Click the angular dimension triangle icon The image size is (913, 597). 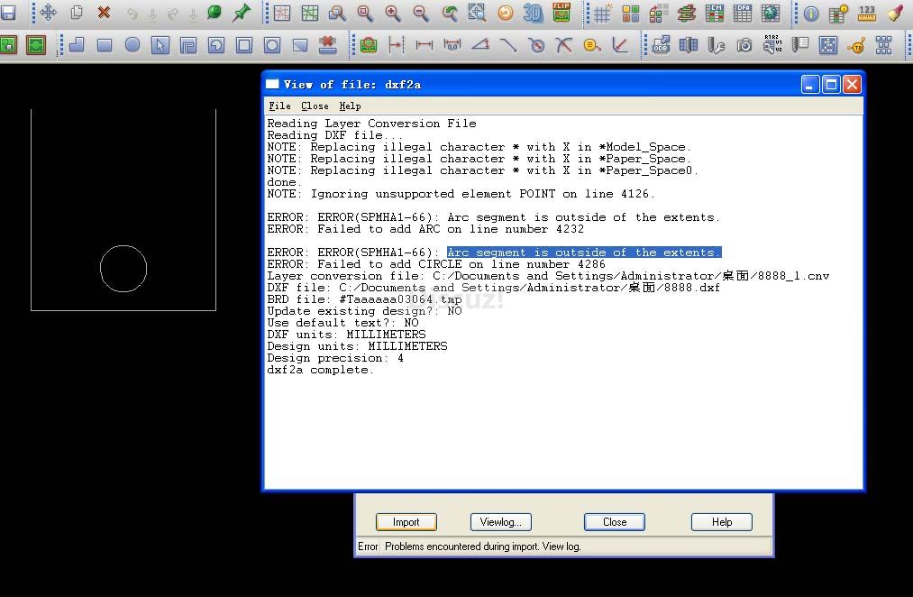click(x=479, y=44)
